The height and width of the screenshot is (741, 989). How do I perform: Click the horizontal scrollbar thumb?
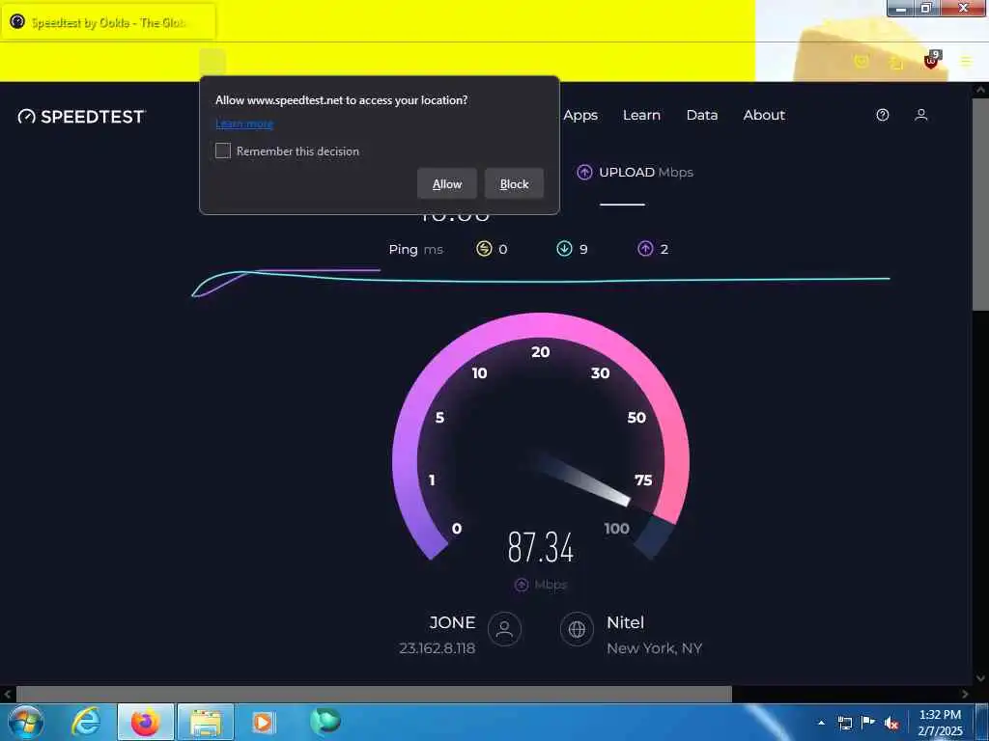[374, 695]
